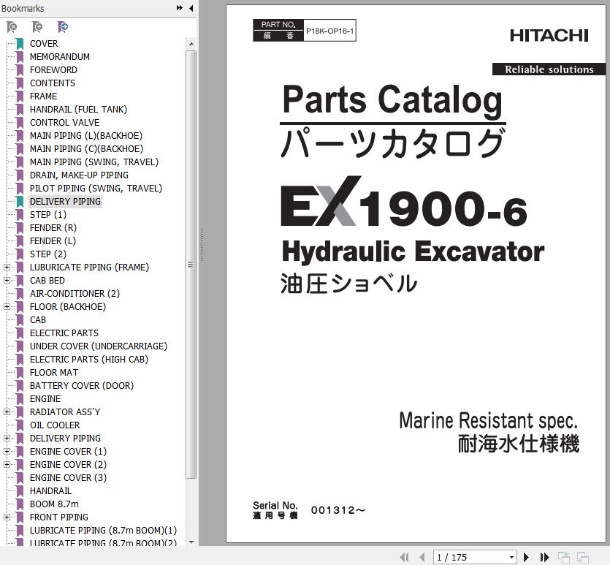The image size is (610, 565).
Task: Open the AIR-CONDITIONER (2) bookmark
Action: coord(75,294)
